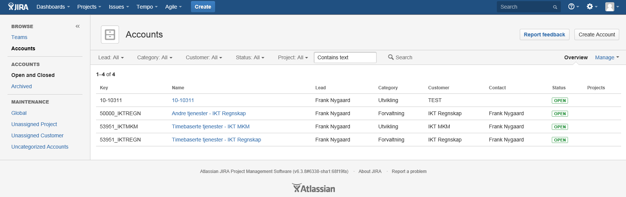Open Unassigned Customer link

point(37,135)
